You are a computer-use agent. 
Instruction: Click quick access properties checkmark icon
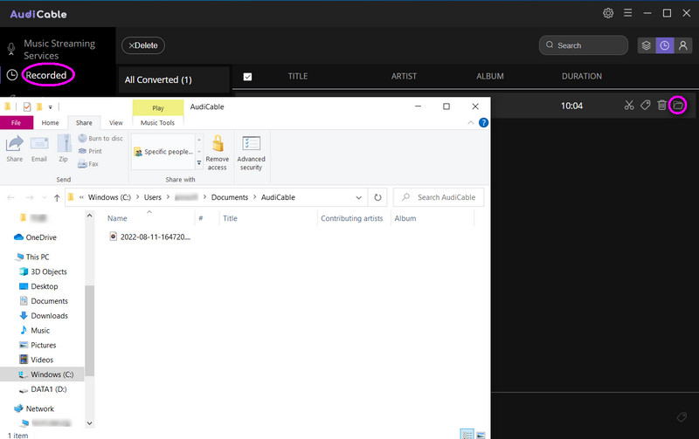[27, 106]
